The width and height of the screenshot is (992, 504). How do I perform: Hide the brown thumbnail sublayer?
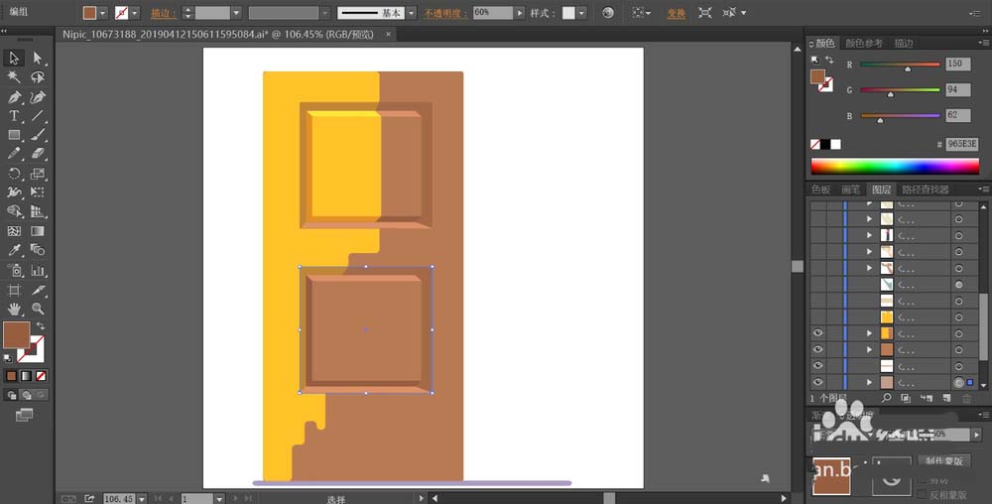coord(818,349)
